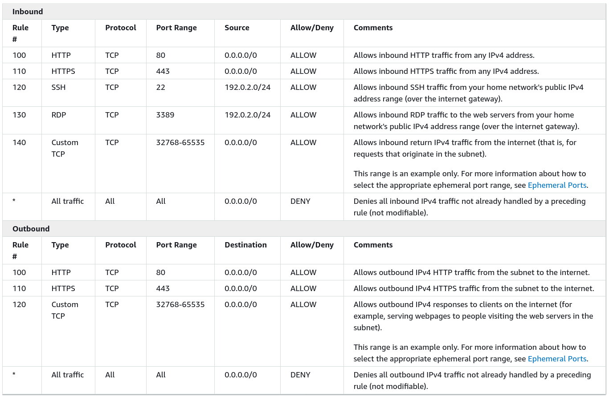Click the SSH type cell
The width and height of the screenshot is (609, 397).
[58, 87]
